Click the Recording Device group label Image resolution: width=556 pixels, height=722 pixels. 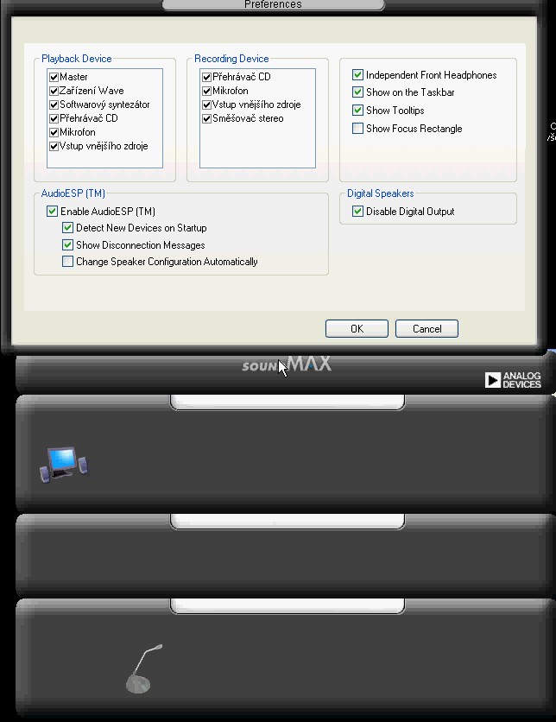231,59
